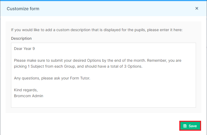The width and height of the screenshot is (207, 135).
Task: Click the Save button
Action: [x=190, y=126]
